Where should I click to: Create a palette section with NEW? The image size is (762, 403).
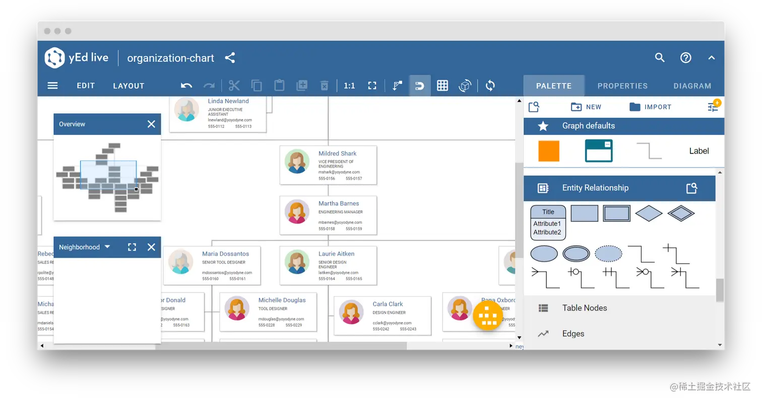tap(586, 107)
